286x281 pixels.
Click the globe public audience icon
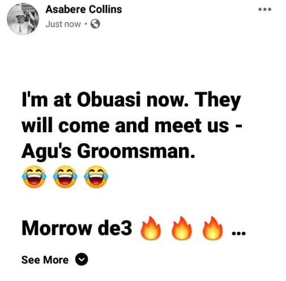coord(95,24)
